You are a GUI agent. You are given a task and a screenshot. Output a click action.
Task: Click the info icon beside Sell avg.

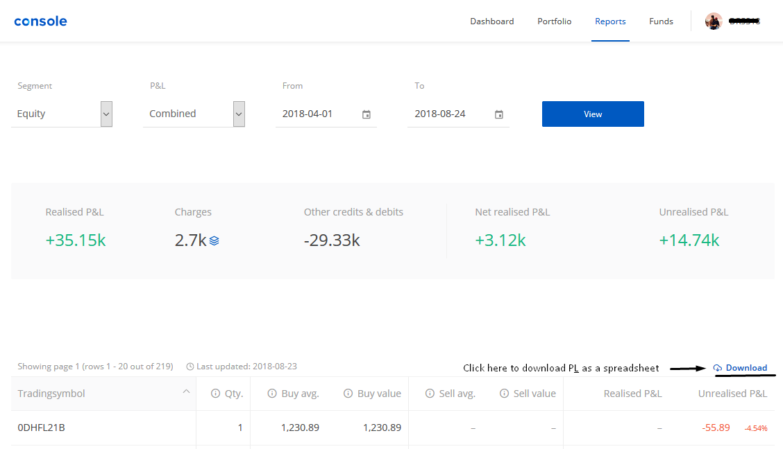coord(430,393)
